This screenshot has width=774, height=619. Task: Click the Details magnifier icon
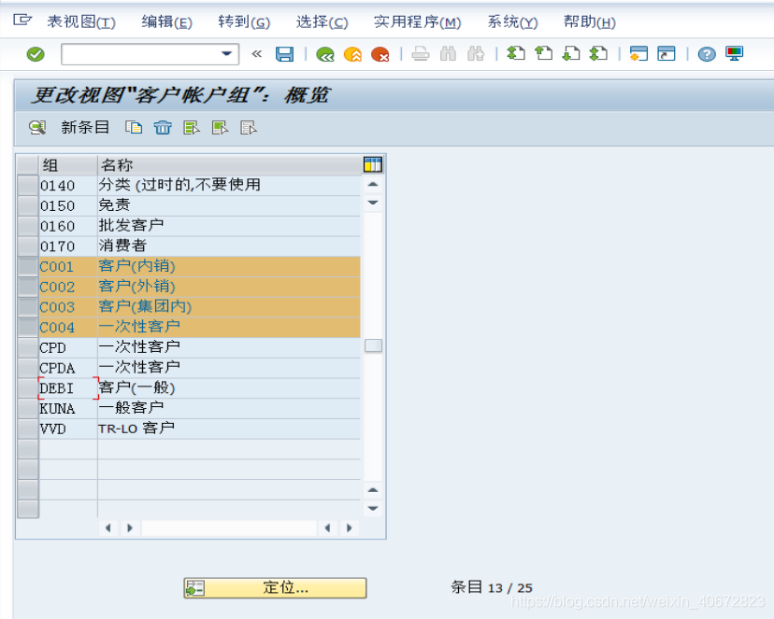tap(37, 128)
